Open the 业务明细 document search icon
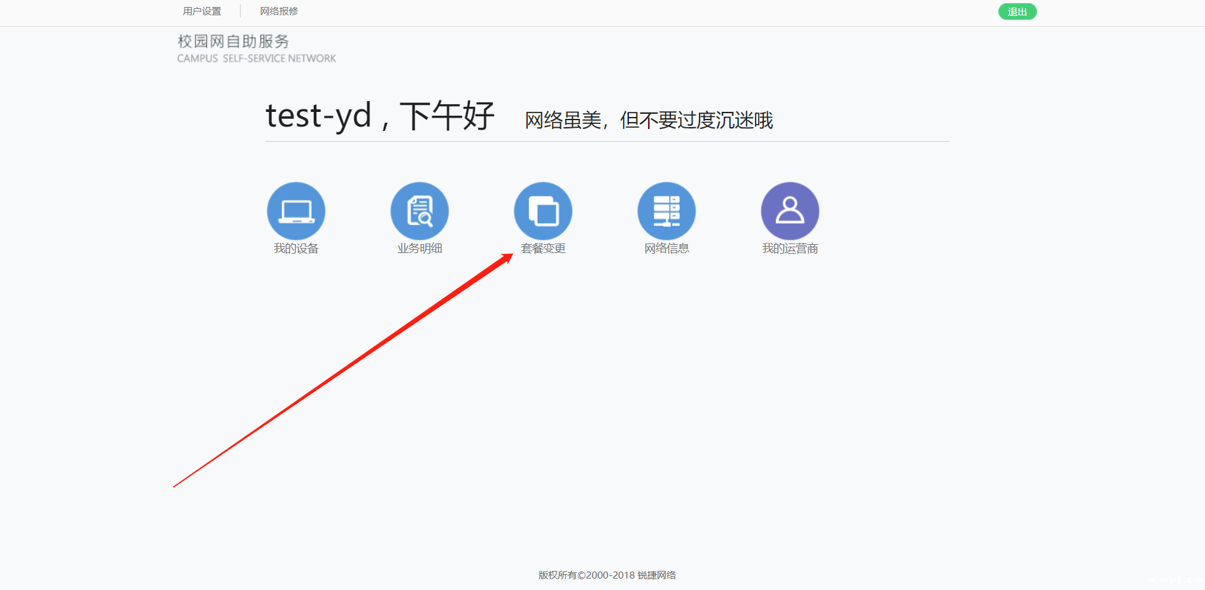1205x590 pixels. (419, 211)
